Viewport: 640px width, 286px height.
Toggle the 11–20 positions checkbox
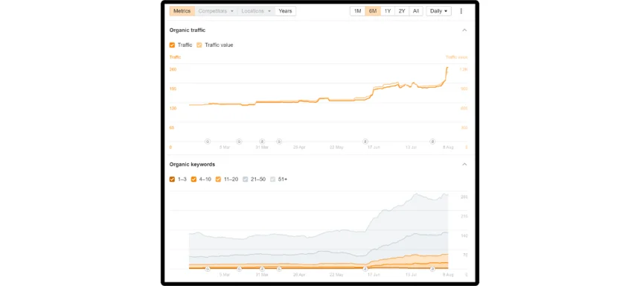218,179
